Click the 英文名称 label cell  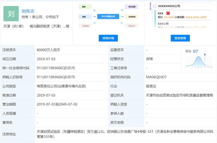pyautogui.click(x=126, y=122)
